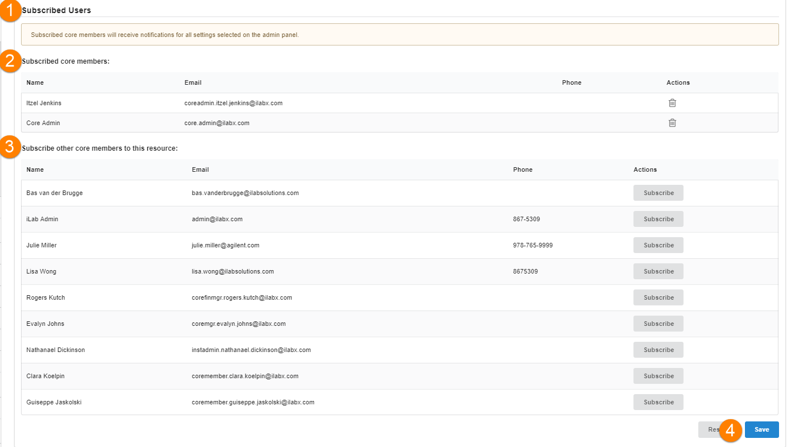The height and width of the screenshot is (447, 787).
Task: Subscribe Guiseppe Jaskolski
Action: (x=658, y=402)
